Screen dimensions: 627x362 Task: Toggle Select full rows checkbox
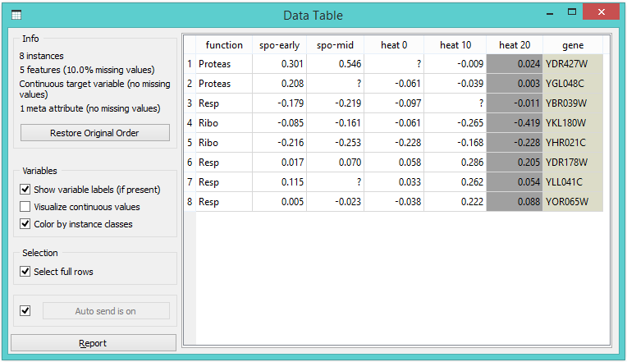coord(25,272)
